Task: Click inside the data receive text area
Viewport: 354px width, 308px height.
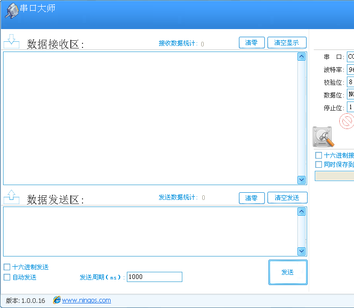Action: (150, 118)
